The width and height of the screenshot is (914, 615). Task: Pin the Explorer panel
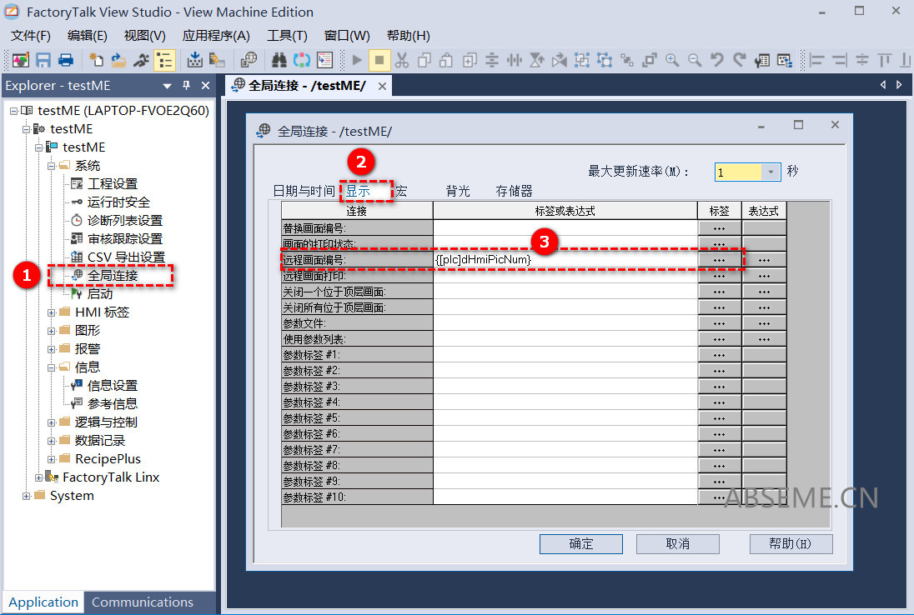point(186,85)
